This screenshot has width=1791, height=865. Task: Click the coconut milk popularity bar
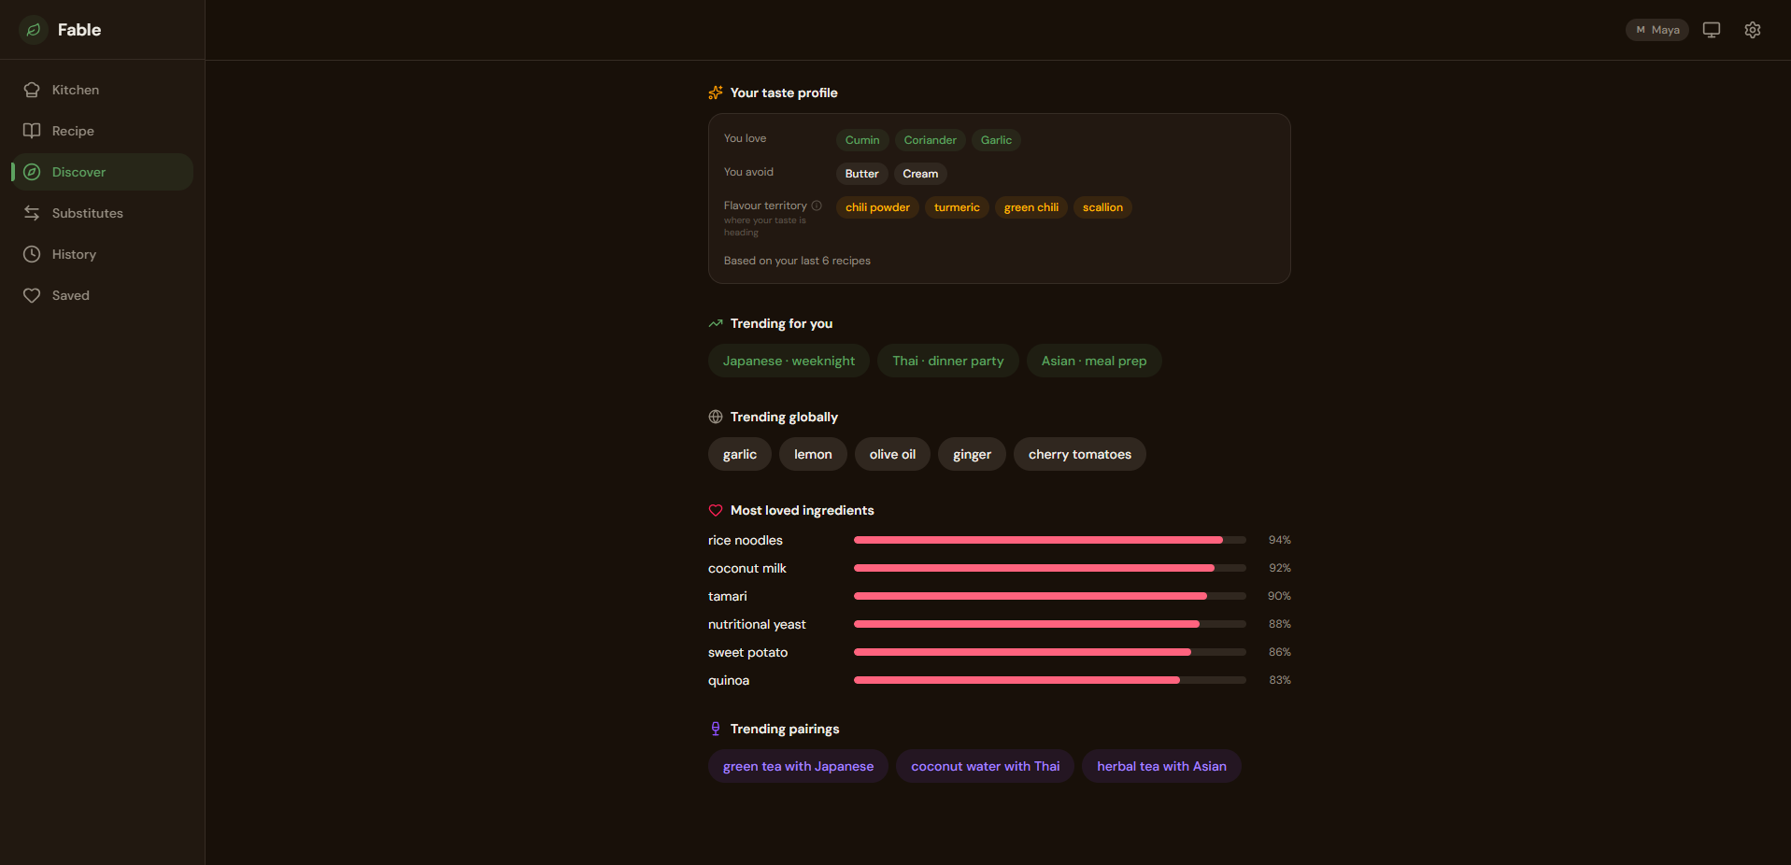tap(1050, 568)
